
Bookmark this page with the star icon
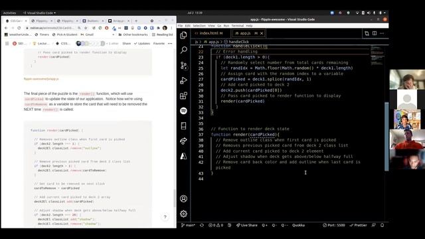tap(86, 28)
